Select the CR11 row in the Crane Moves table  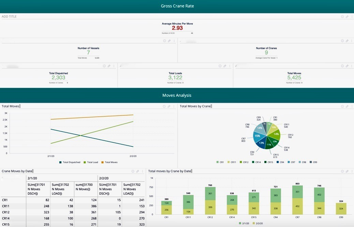click(x=5, y=206)
